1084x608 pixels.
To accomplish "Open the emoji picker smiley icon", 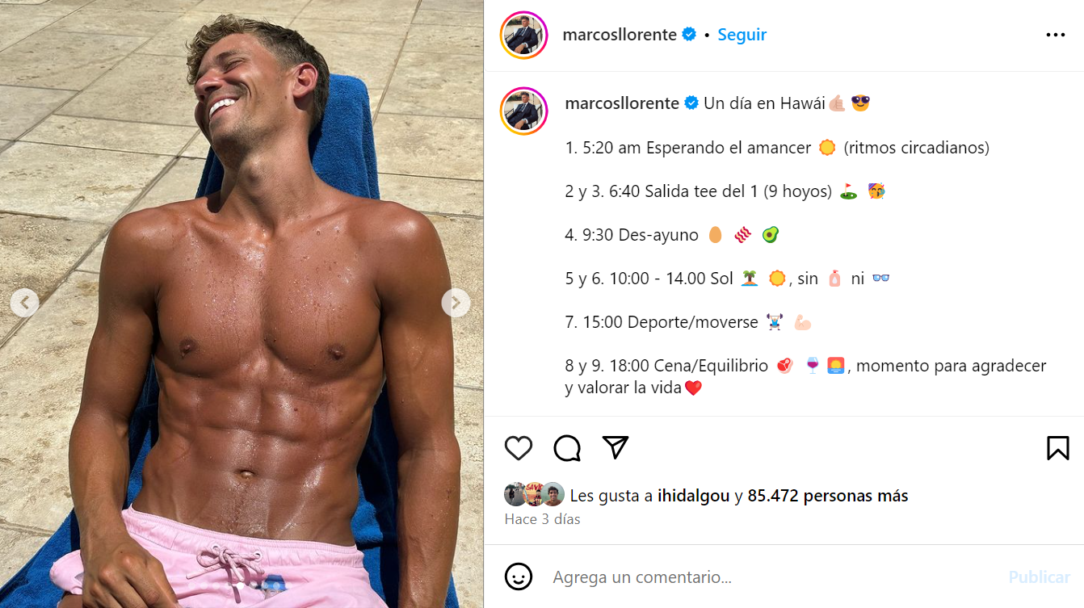I will click(x=519, y=577).
